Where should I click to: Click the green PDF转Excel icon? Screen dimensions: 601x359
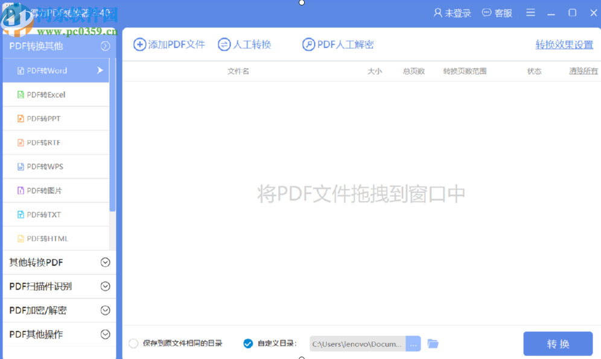(21, 95)
